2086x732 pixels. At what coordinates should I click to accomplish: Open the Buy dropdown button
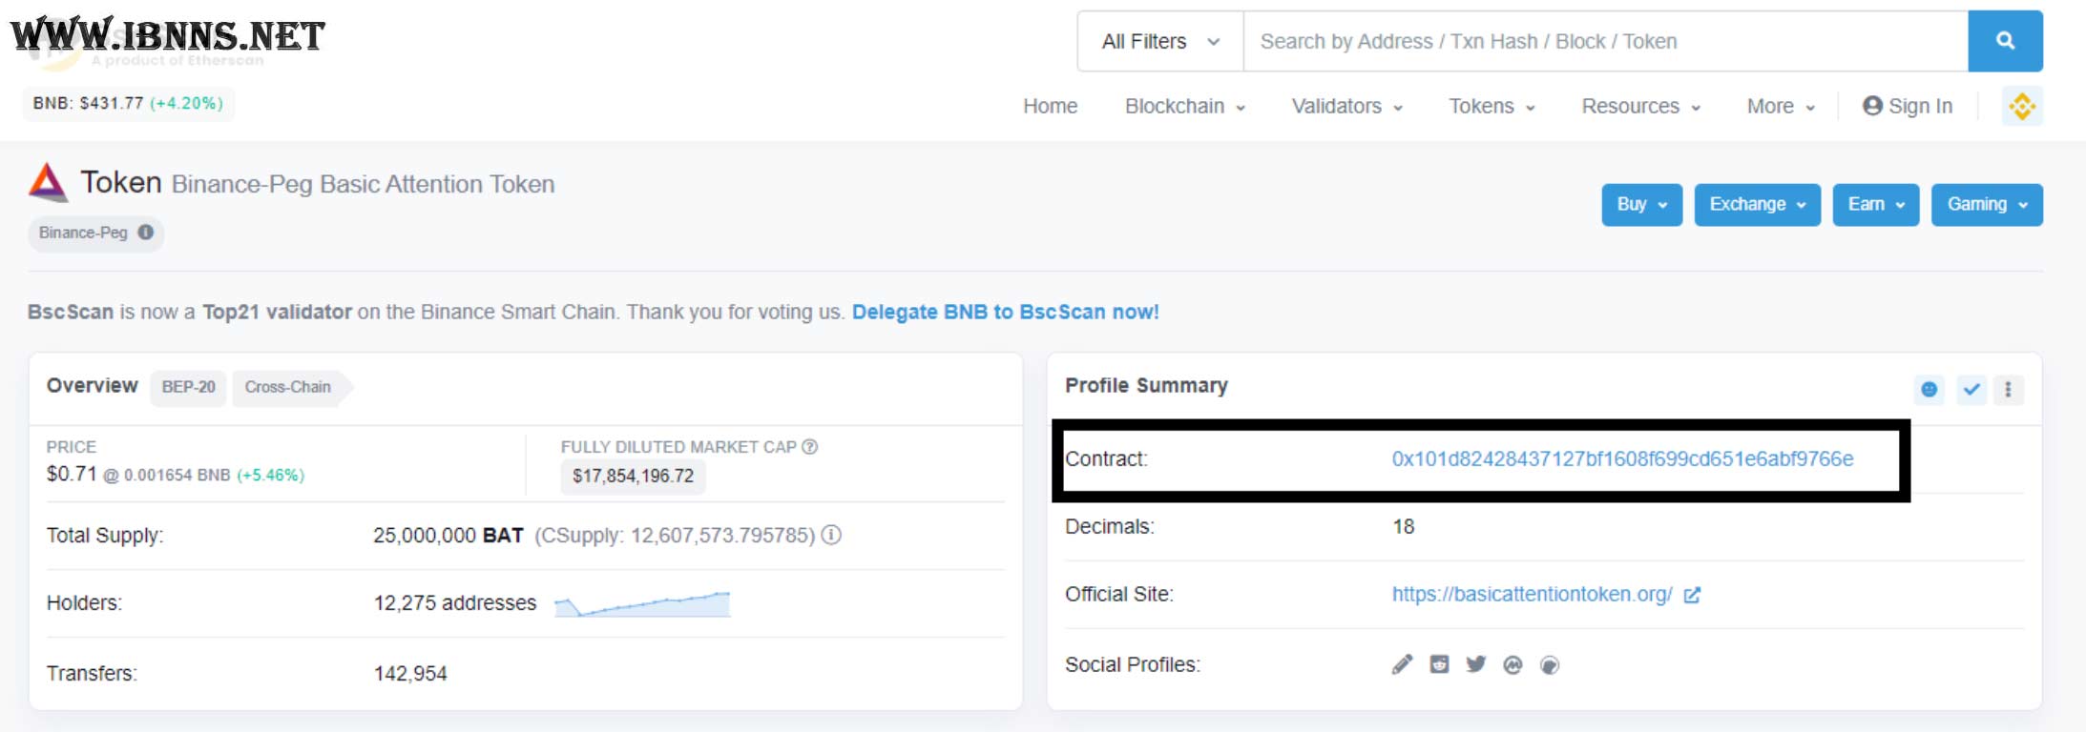(x=1641, y=205)
